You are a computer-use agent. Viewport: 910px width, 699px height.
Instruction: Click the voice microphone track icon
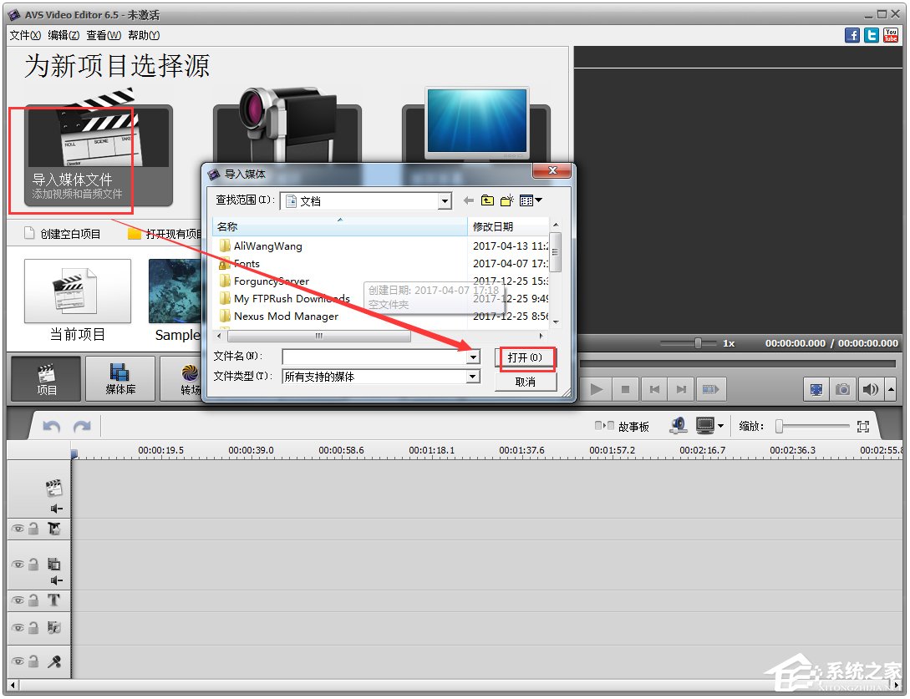coord(54,661)
